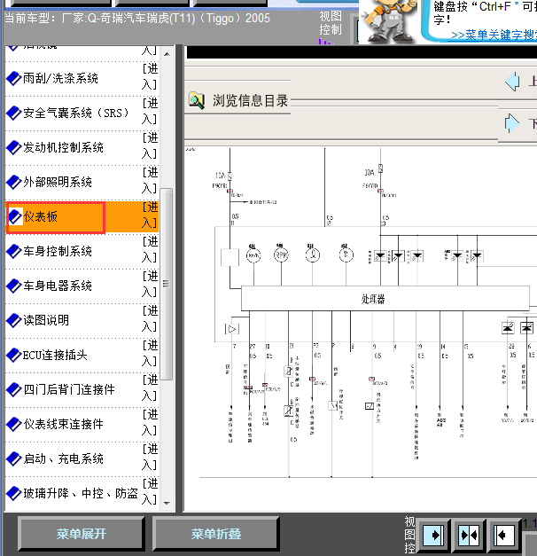Viewport: 537px width, 556px height.
Task: Click [进入] link for 发动机控制系统
Action: click(x=150, y=145)
